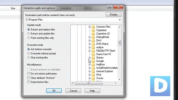
Task: Click the OK button
Action: [54, 91]
